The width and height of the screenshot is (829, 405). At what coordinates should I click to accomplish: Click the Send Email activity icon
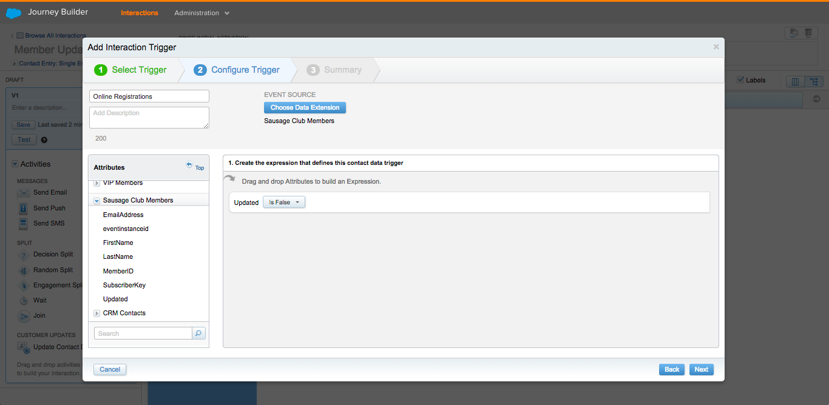(x=24, y=193)
